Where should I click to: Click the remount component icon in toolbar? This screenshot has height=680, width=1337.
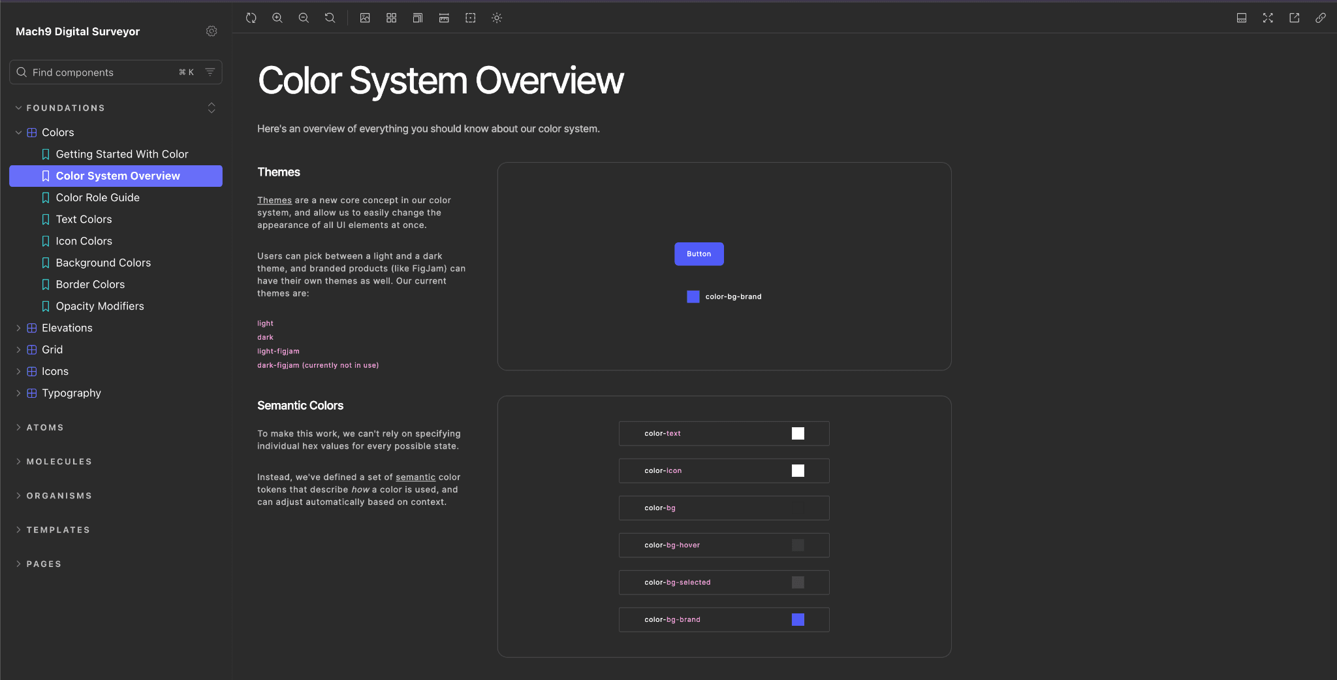coord(251,18)
